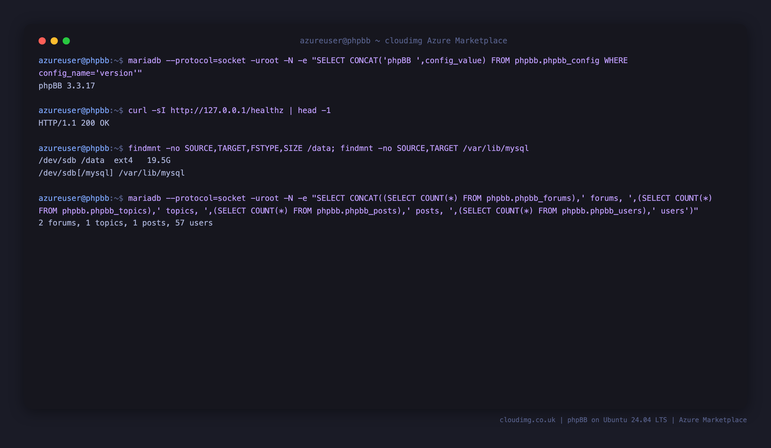This screenshot has width=771, height=448.
Task: Click the terminal title 'azureuser@phpbb ~ cloudimg Azure Marketplace'
Action: [403, 41]
